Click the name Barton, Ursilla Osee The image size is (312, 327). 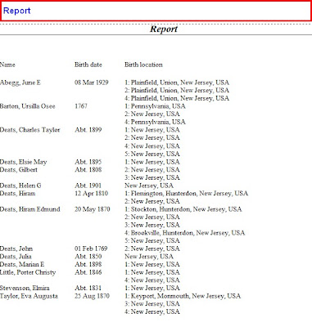point(27,106)
